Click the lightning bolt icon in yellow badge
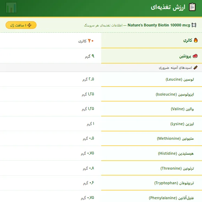Image resolution: width=202 pixels, height=202 pixels. pos(29,25)
